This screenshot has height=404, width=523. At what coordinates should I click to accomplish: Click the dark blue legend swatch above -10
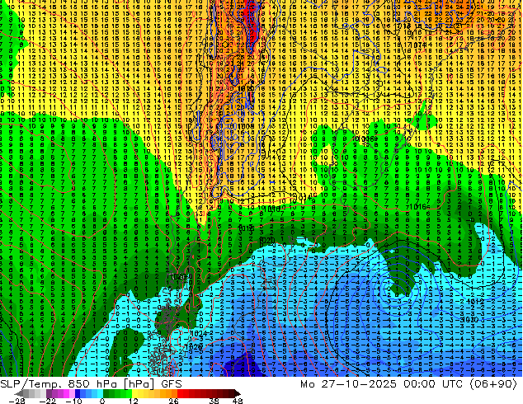tap(78, 393)
